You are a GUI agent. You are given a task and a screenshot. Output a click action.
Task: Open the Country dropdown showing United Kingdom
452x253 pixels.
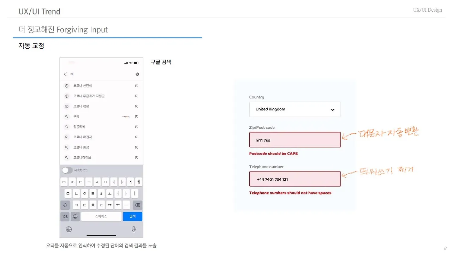(295, 109)
